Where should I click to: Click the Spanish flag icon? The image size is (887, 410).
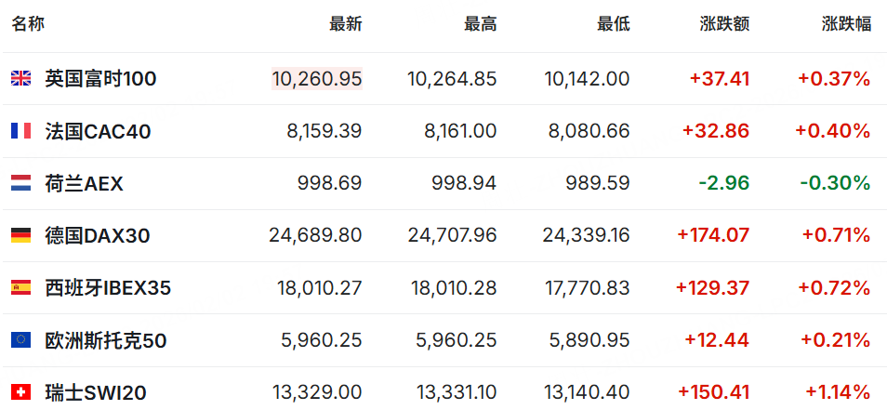[x=21, y=288]
